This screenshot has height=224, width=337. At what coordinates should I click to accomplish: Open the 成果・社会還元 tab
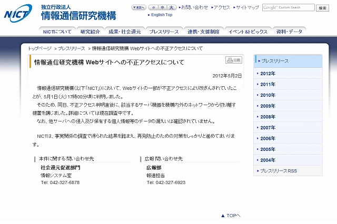tap(125, 32)
